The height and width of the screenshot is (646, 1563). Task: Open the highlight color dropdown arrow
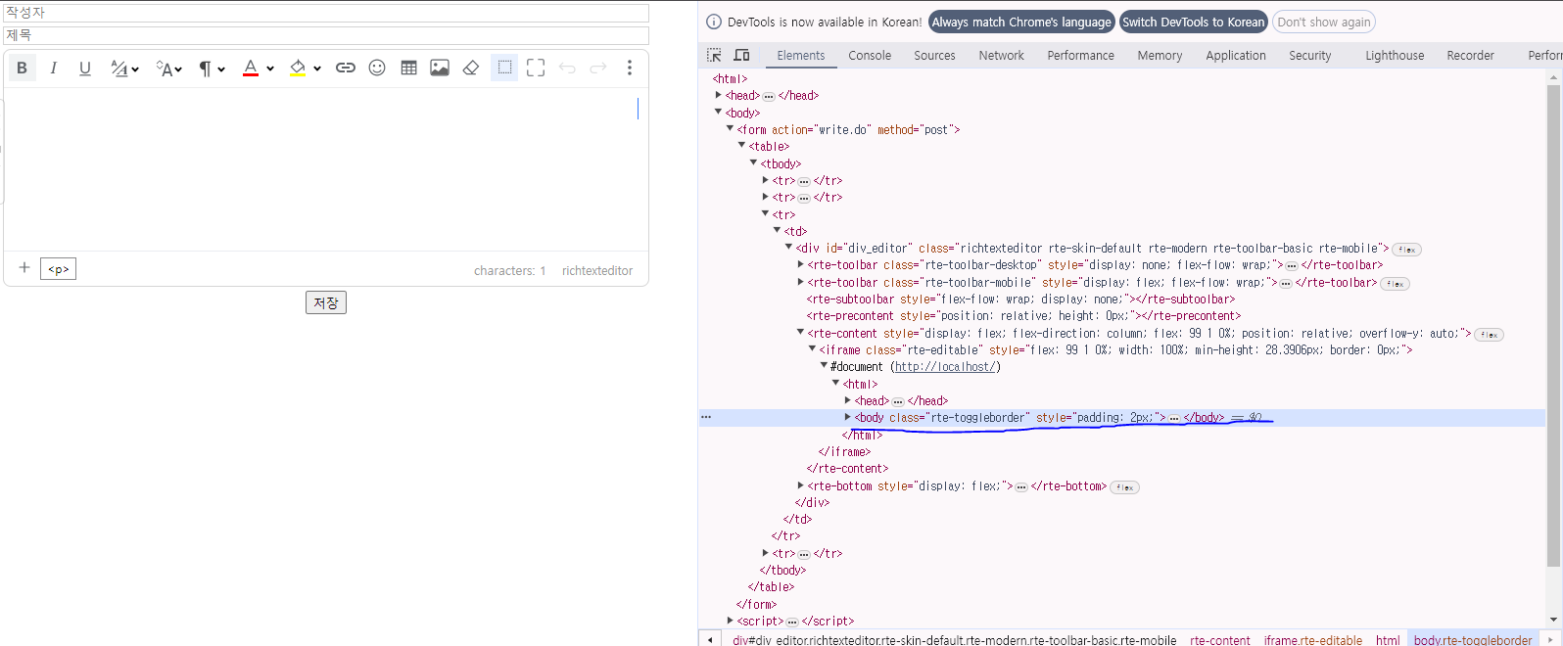[317, 69]
